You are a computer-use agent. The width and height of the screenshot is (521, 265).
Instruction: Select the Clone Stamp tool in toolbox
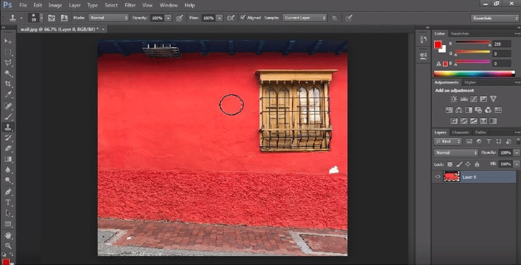8,127
